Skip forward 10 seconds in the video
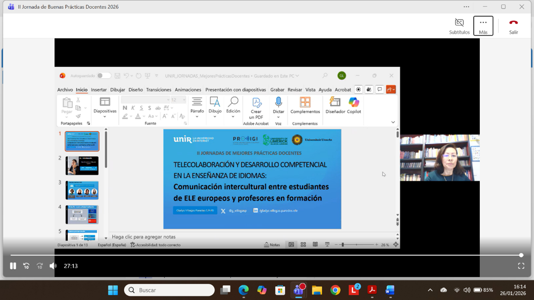 [40, 266]
